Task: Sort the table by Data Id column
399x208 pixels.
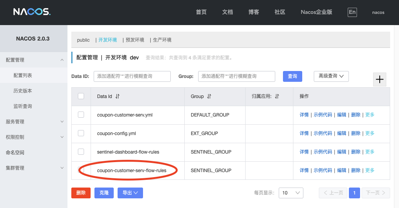Action: [x=118, y=96]
